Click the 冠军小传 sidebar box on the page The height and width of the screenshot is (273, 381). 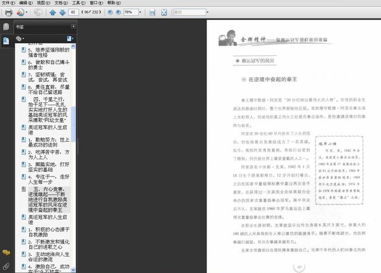tap(339, 170)
